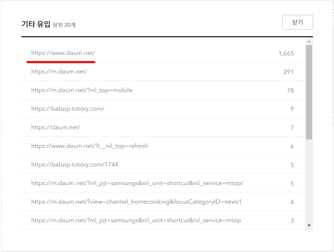Click the 닫기 close button
This screenshot has height=252, width=334.
[297, 22]
